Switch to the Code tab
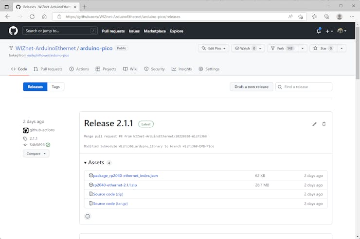 19,69
